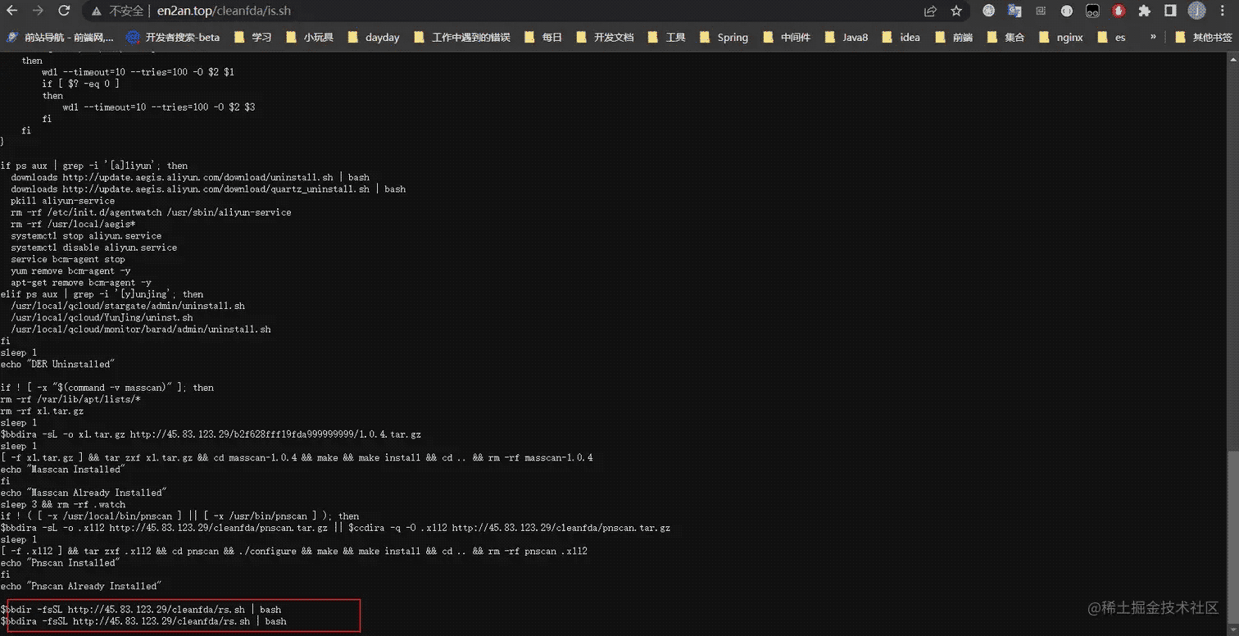Click the line "service bcm-agent stop"
The height and width of the screenshot is (636, 1239).
pos(68,259)
